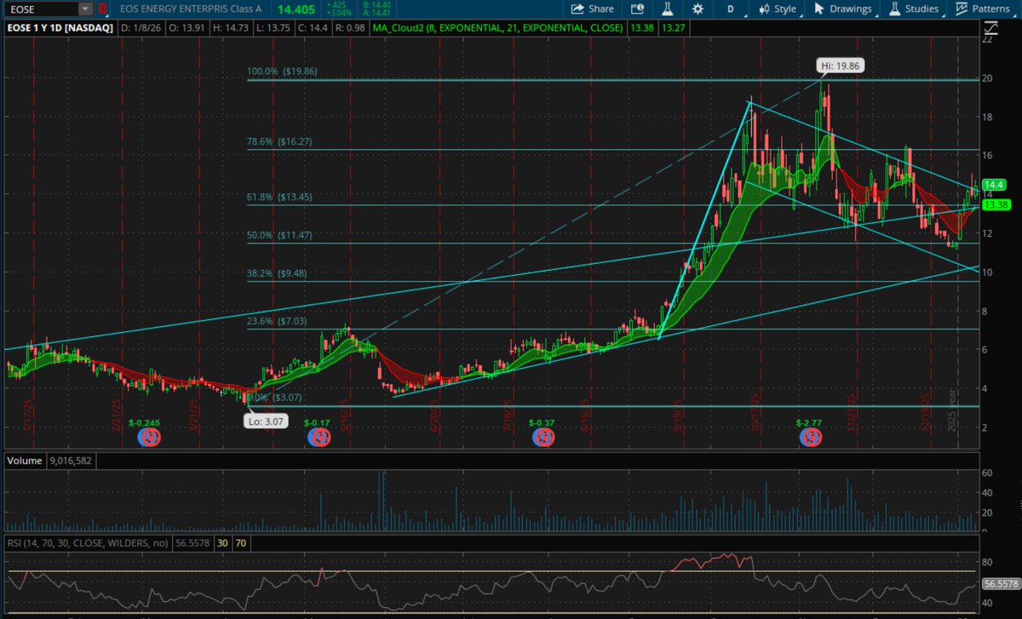The image size is (1022, 619).
Task: Click the 38.2% ($9.48) Fibonacci label
Action: [x=278, y=273]
